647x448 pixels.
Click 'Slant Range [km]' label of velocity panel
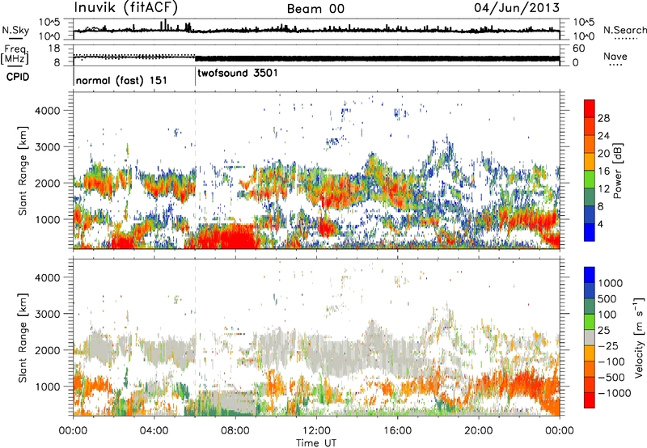tap(23, 337)
